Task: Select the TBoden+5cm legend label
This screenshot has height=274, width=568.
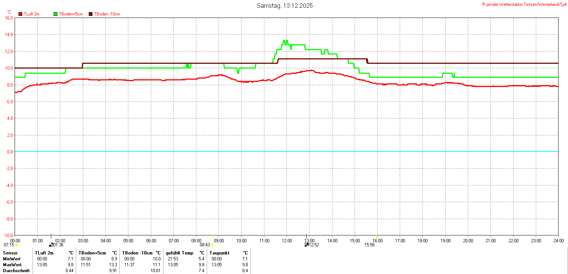Action: tap(71, 14)
